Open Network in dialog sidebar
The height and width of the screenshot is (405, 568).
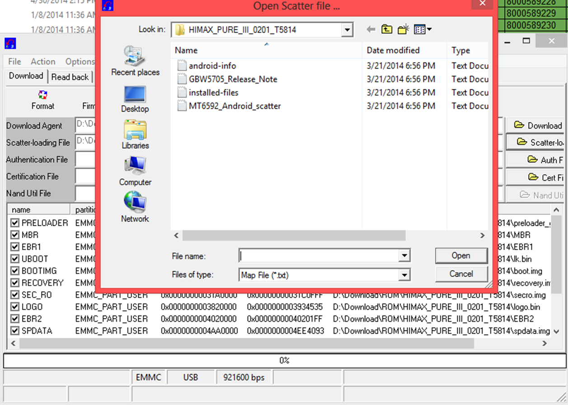(135, 207)
